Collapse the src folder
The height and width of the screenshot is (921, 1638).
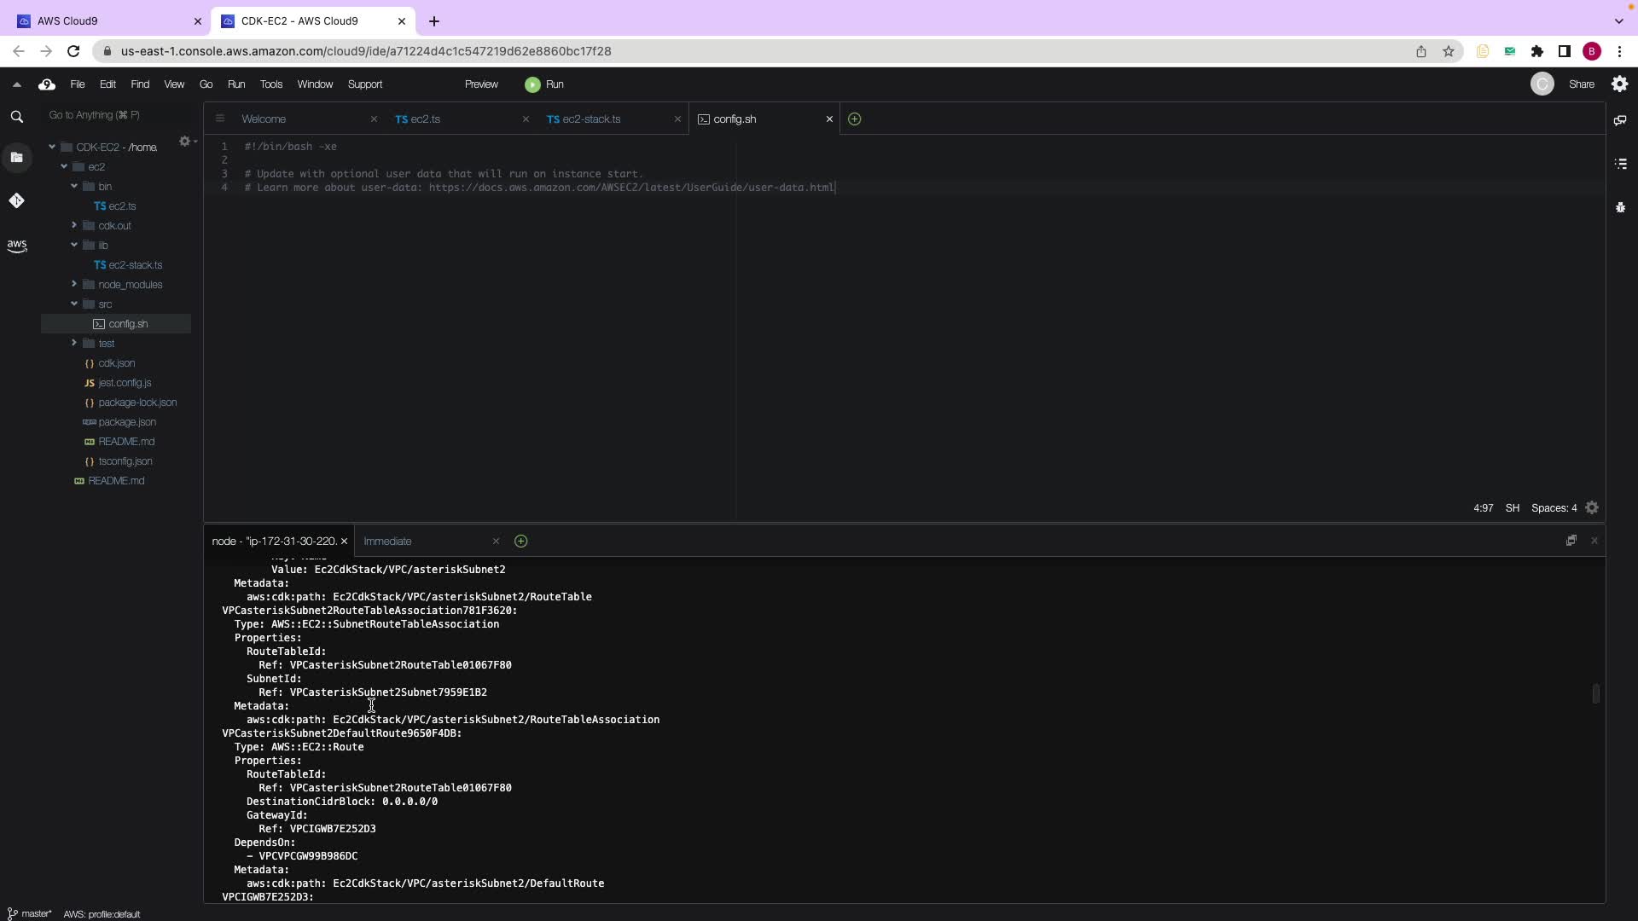pos(74,304)
